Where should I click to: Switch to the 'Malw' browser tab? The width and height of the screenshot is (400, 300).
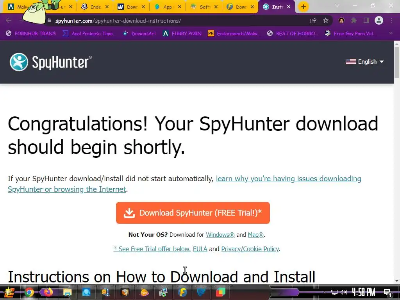pos(18,7)
